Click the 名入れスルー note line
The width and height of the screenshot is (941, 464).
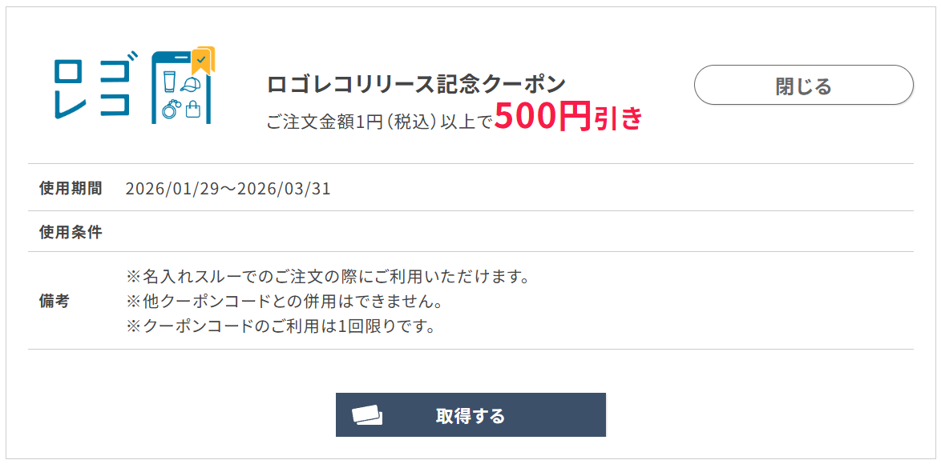(328, 277)
